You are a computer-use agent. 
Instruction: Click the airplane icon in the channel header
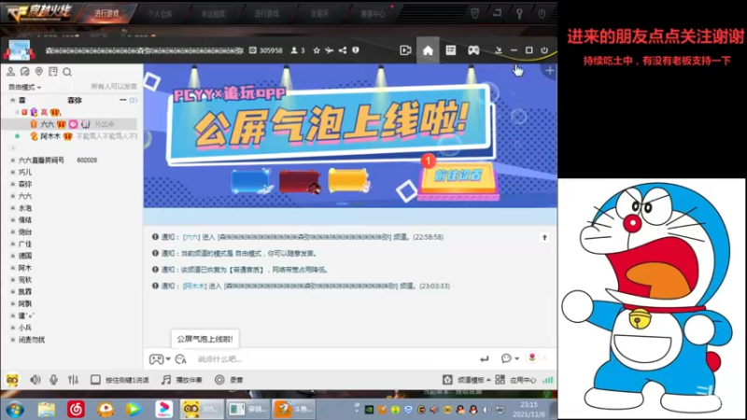[330, 50]
